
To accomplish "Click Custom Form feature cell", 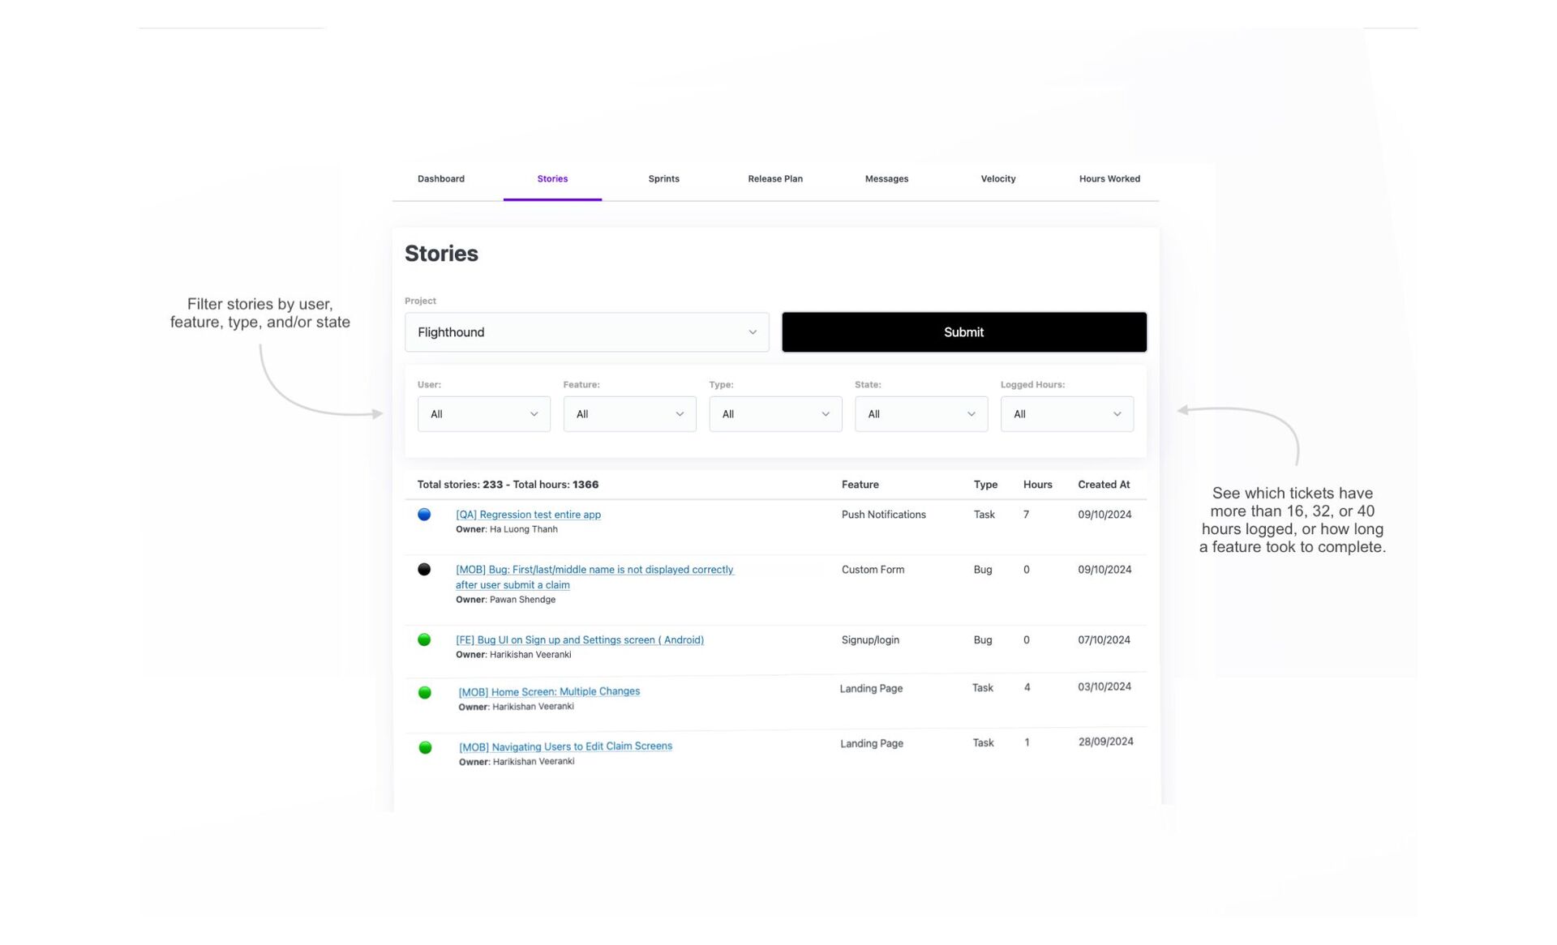I will [873, 570].
